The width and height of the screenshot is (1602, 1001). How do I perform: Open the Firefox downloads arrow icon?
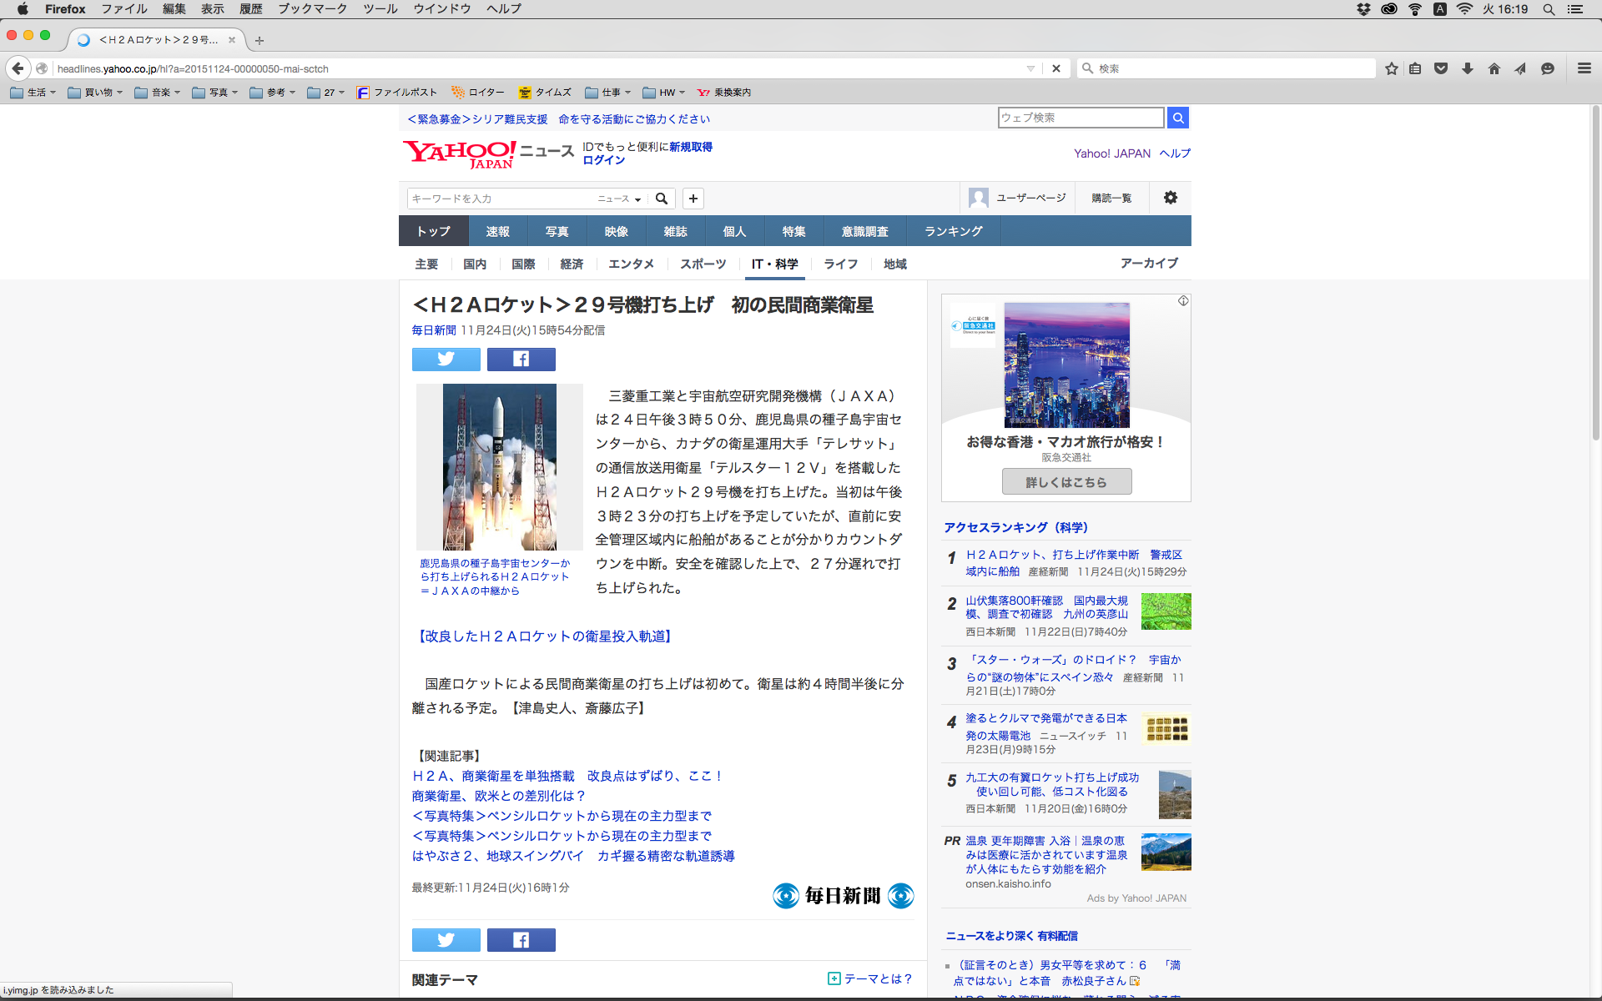click(1468, 68)
